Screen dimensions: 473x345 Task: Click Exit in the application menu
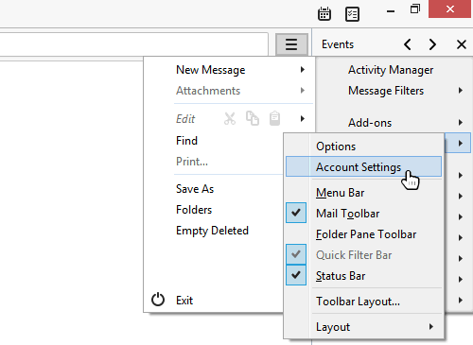[184, 301]
